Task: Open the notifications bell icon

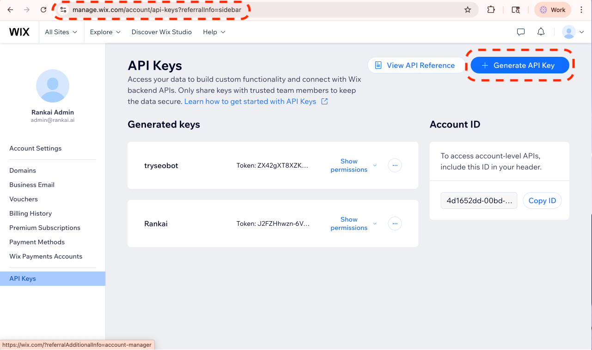Action: tap(541, 32)
